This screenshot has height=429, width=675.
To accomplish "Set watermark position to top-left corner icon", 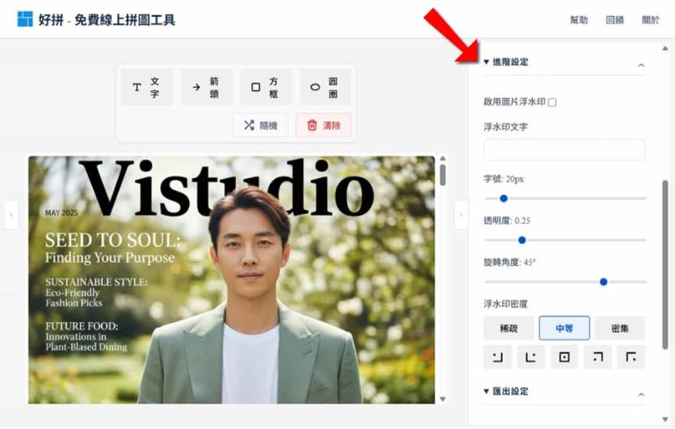I will click(630, 357).
